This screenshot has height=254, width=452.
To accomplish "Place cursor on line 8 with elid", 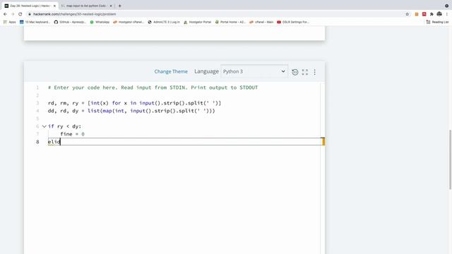I will 184,142.
